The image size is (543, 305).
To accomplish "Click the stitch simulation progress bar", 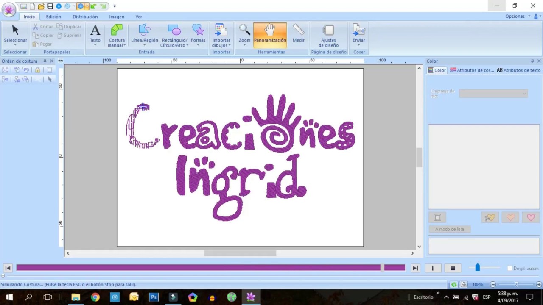I will (210, 268).
